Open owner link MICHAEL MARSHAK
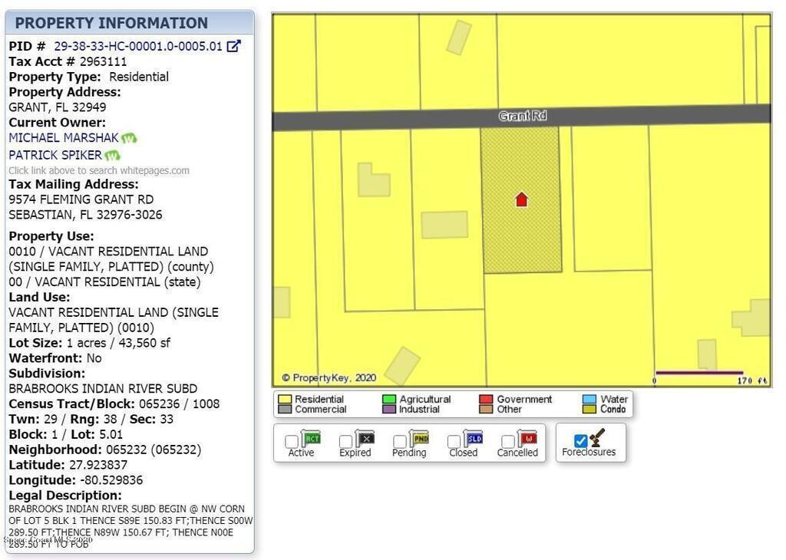 click(x=64, y=138)
